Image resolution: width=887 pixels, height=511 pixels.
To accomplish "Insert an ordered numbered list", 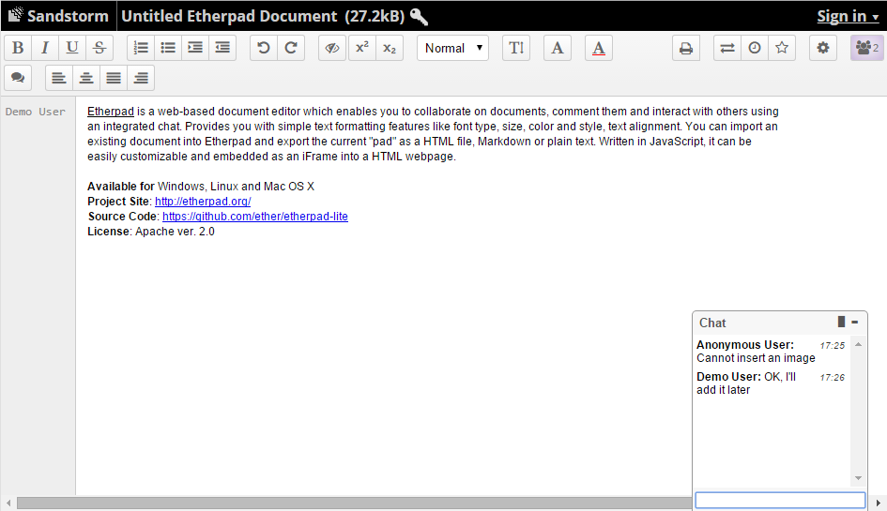I will [x=141, y=48].
